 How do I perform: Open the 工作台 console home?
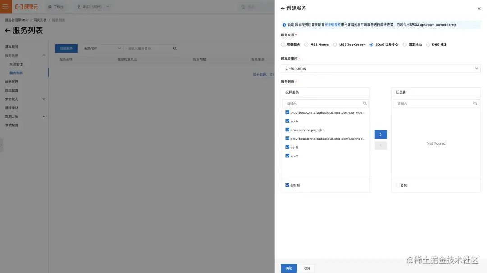56,7
